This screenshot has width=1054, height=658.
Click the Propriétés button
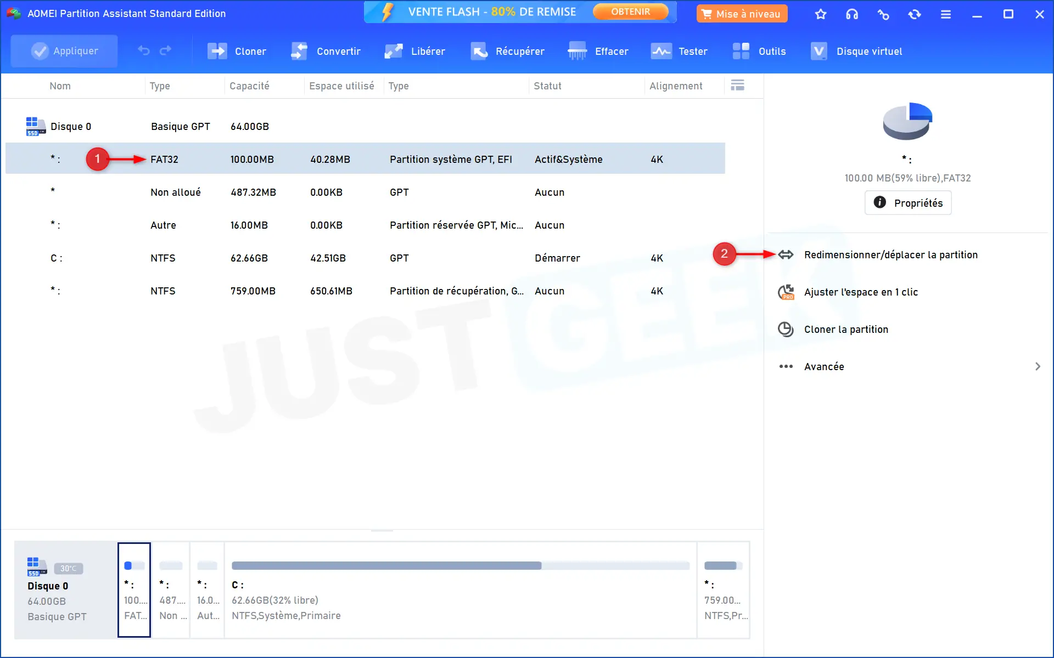[x=908, y=203]
